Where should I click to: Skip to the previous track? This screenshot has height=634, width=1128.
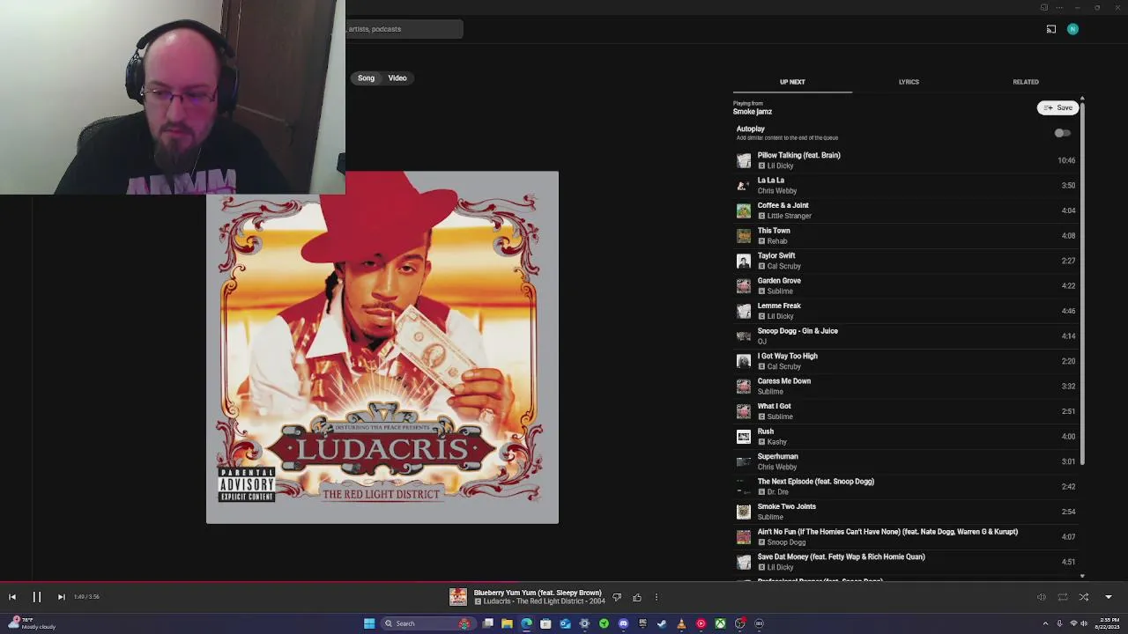click(x=12, y=597)
